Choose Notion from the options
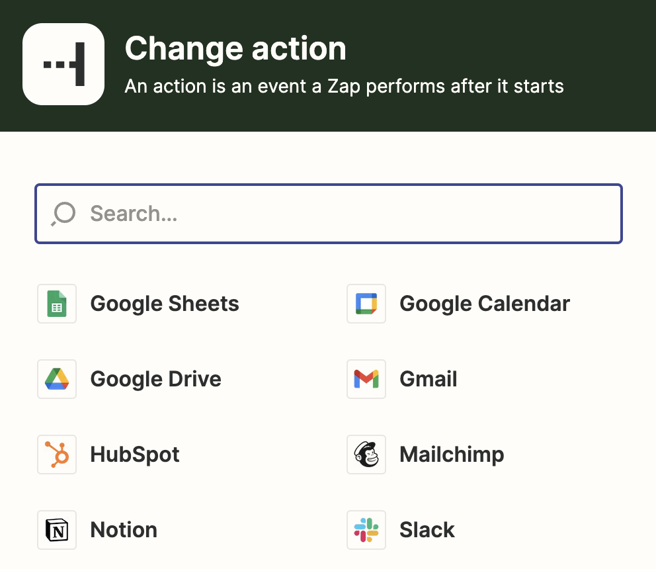656x569 pixels. pos(124,529)
